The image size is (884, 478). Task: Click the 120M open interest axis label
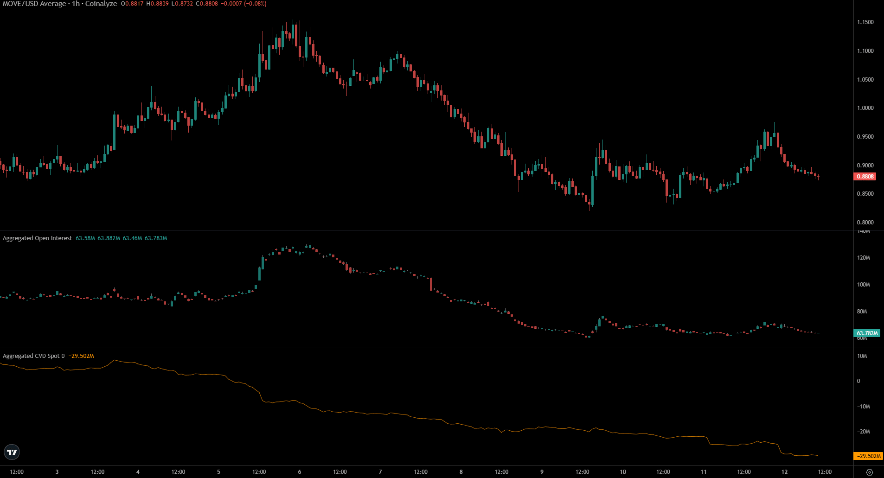pyautogui.click(x=863, y=258)
